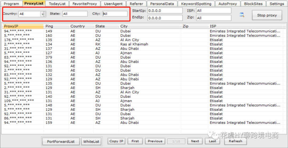Click the page number 1/18 box

176,141
